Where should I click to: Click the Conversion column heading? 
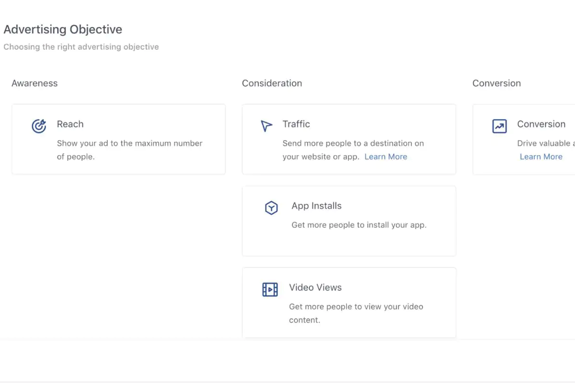pos(496,83)
